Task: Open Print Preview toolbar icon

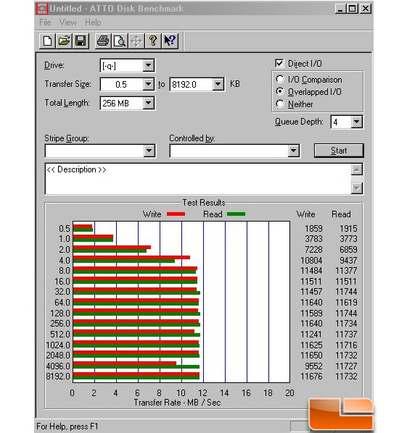Action: (x=120, y=41)
